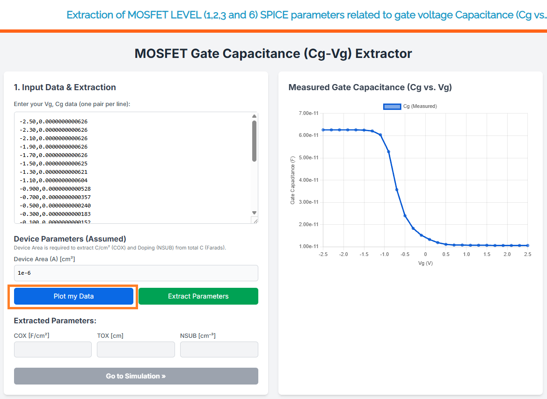
Task: Focus the Device Area input field
Action: pos(136,273)
